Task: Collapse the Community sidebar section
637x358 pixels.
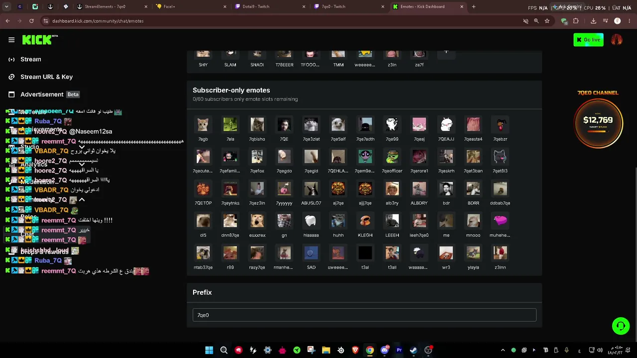Action: [82, 200]
